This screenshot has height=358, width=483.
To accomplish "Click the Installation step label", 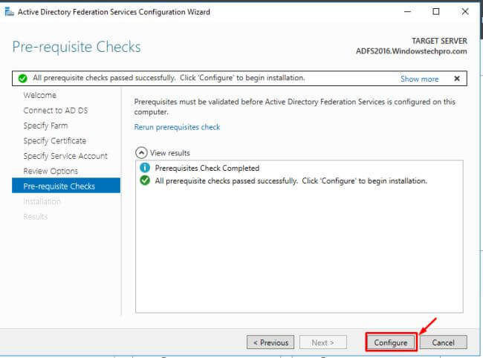I will (42, 201).
